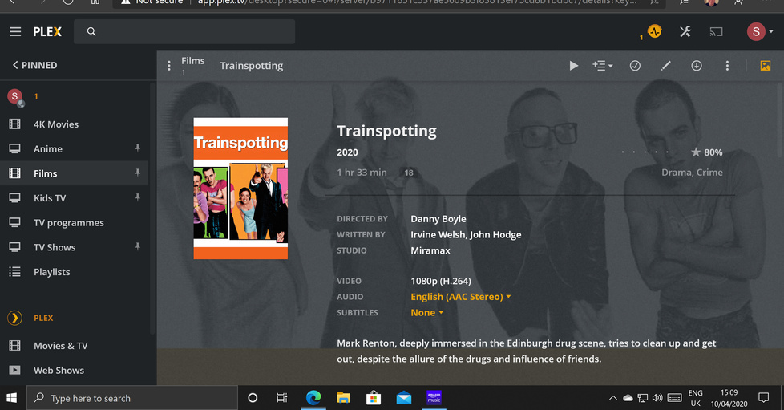Click the Windows taskbar search box
The width and height of the screenshot is (784, 410).
click(132, 398)
